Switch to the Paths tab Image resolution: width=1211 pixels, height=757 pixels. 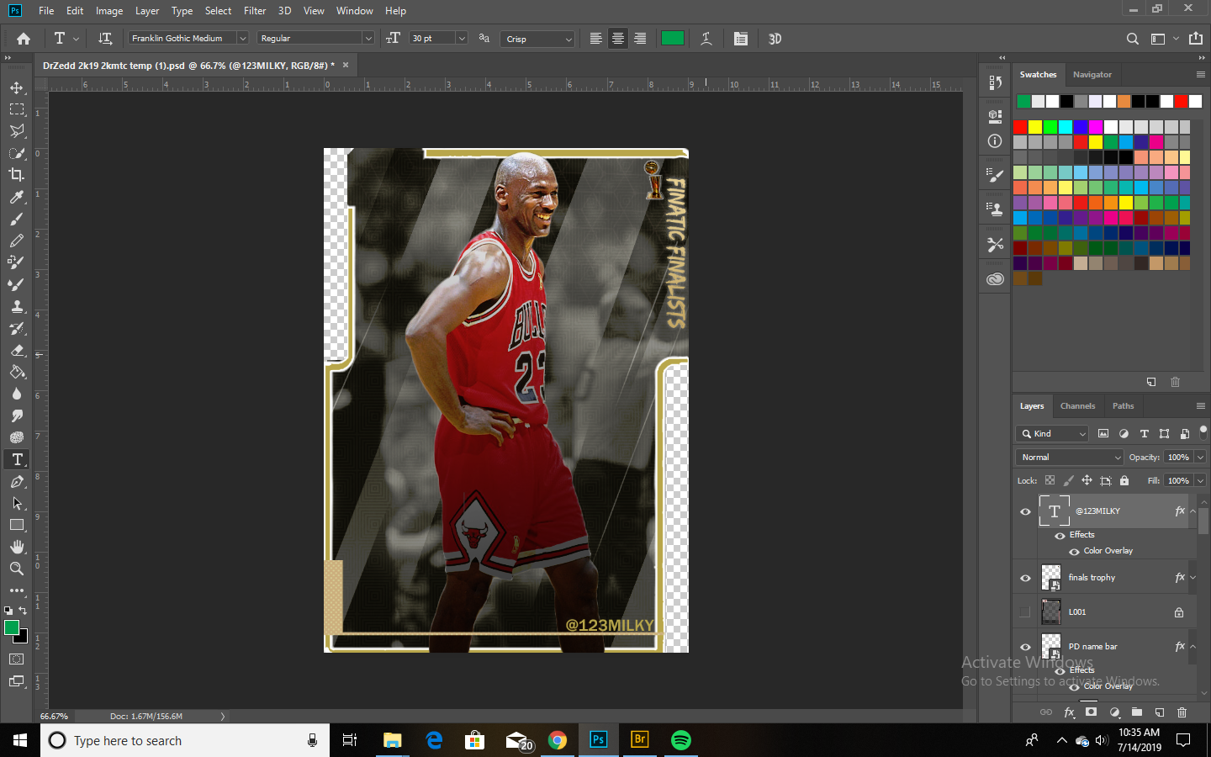click(1123, 406)
